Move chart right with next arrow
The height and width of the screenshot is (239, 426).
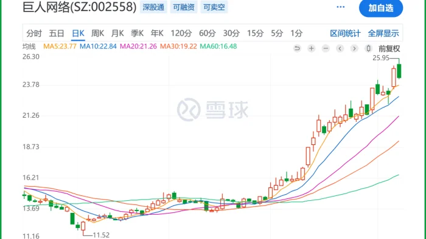click(x=354, y=49)
